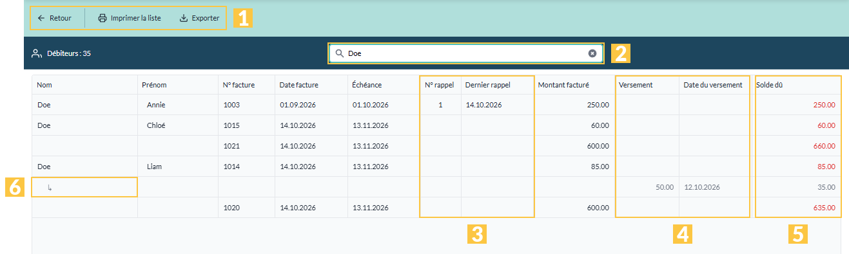Click invoice date 01.09.2026
The image size is (849, 254).
click(x=298, y=105)
